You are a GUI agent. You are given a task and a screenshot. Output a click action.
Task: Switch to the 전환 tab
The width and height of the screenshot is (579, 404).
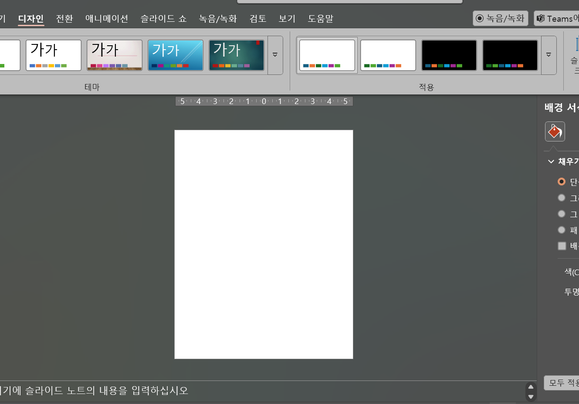[x=64, y=19]
